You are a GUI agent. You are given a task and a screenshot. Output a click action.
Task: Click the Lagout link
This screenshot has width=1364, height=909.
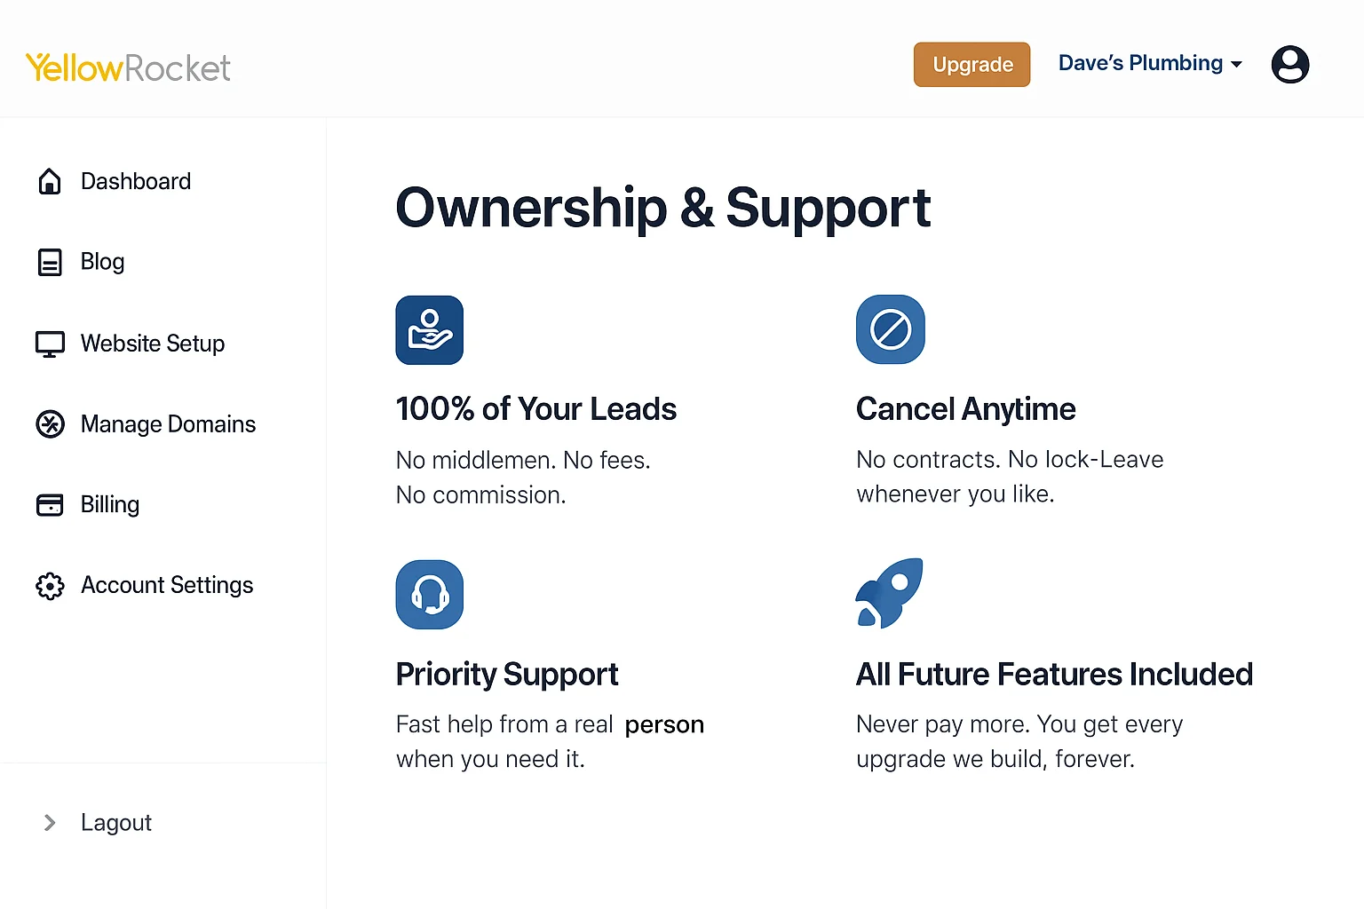tap(116, 823)
